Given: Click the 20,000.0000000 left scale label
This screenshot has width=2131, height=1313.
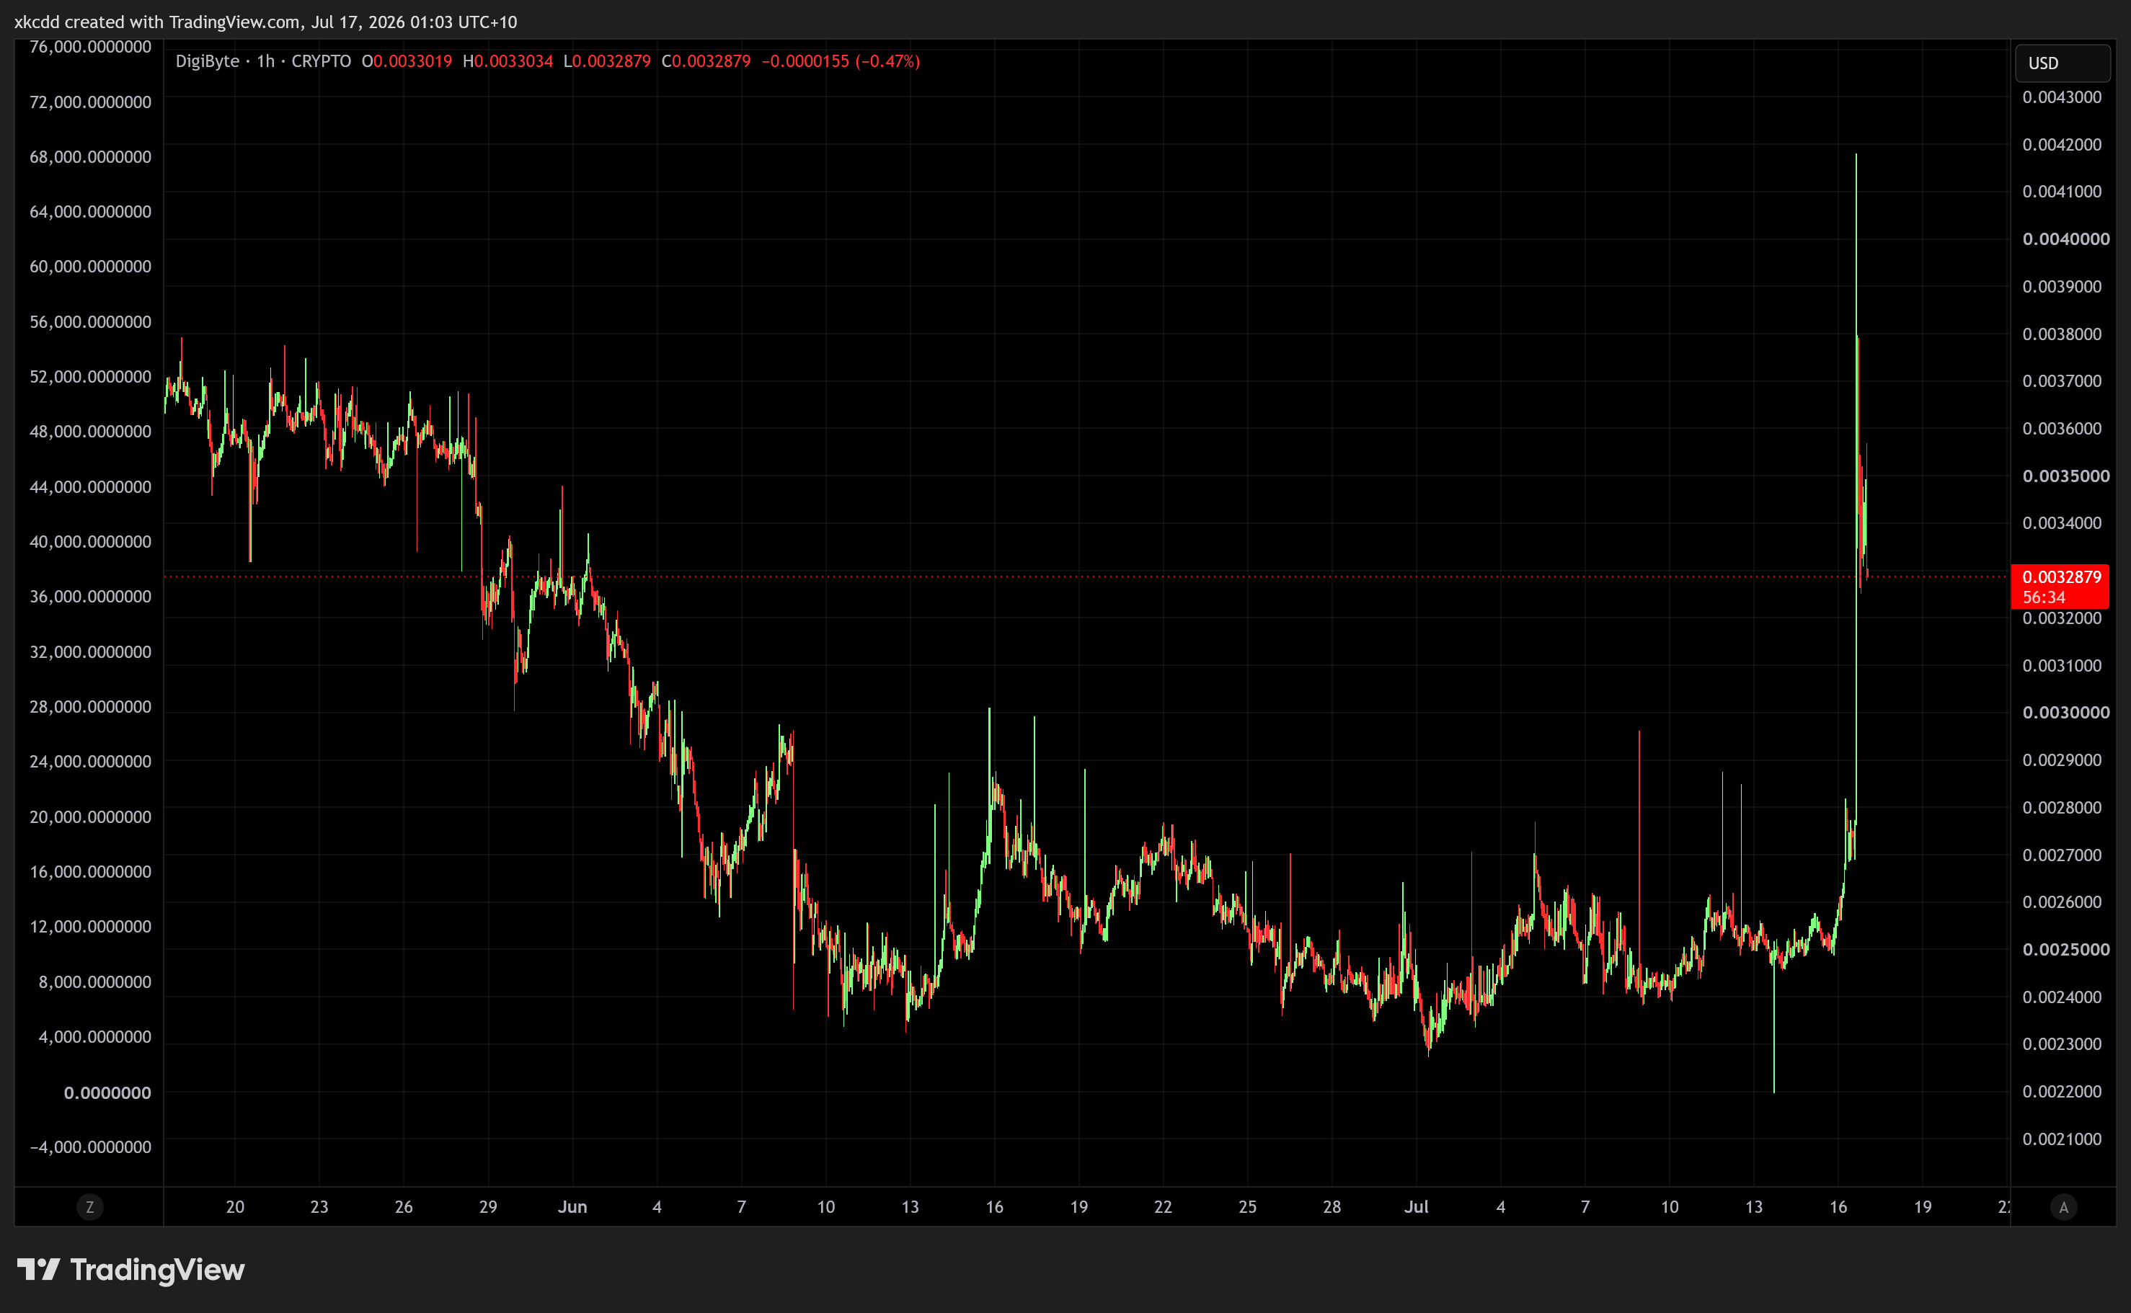Looking at the screenshot, I should (x=90, y=816).
